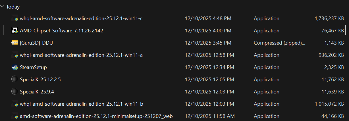Viewport: 349px width, 121px height.
Task: Click the AMD Chipset Software file icon
Action: click(x=15, y=30)
